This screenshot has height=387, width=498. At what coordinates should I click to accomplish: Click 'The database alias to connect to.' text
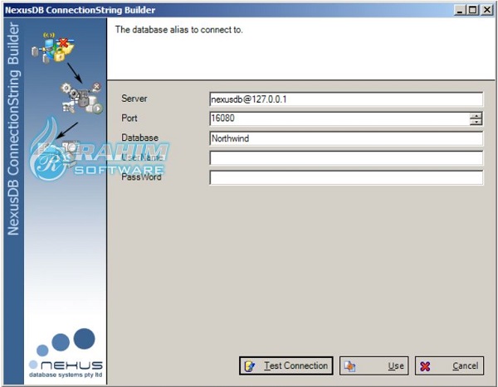[x=178, y=30]
